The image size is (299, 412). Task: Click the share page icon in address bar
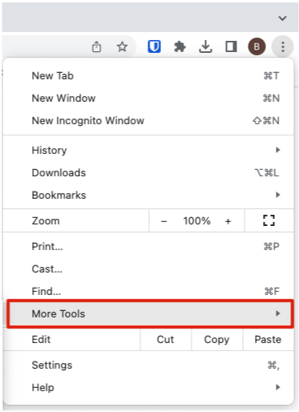(x=96, y=46)
